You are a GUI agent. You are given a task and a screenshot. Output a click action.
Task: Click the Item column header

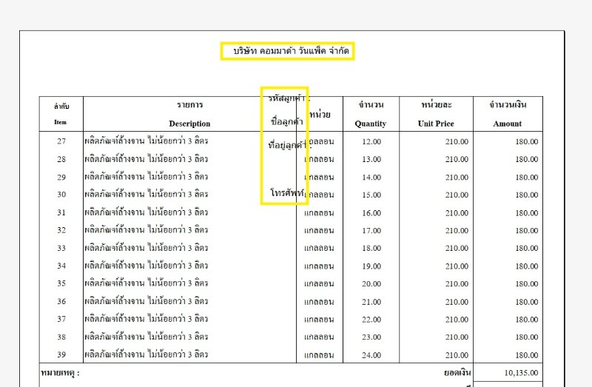(x=61, y=122)
